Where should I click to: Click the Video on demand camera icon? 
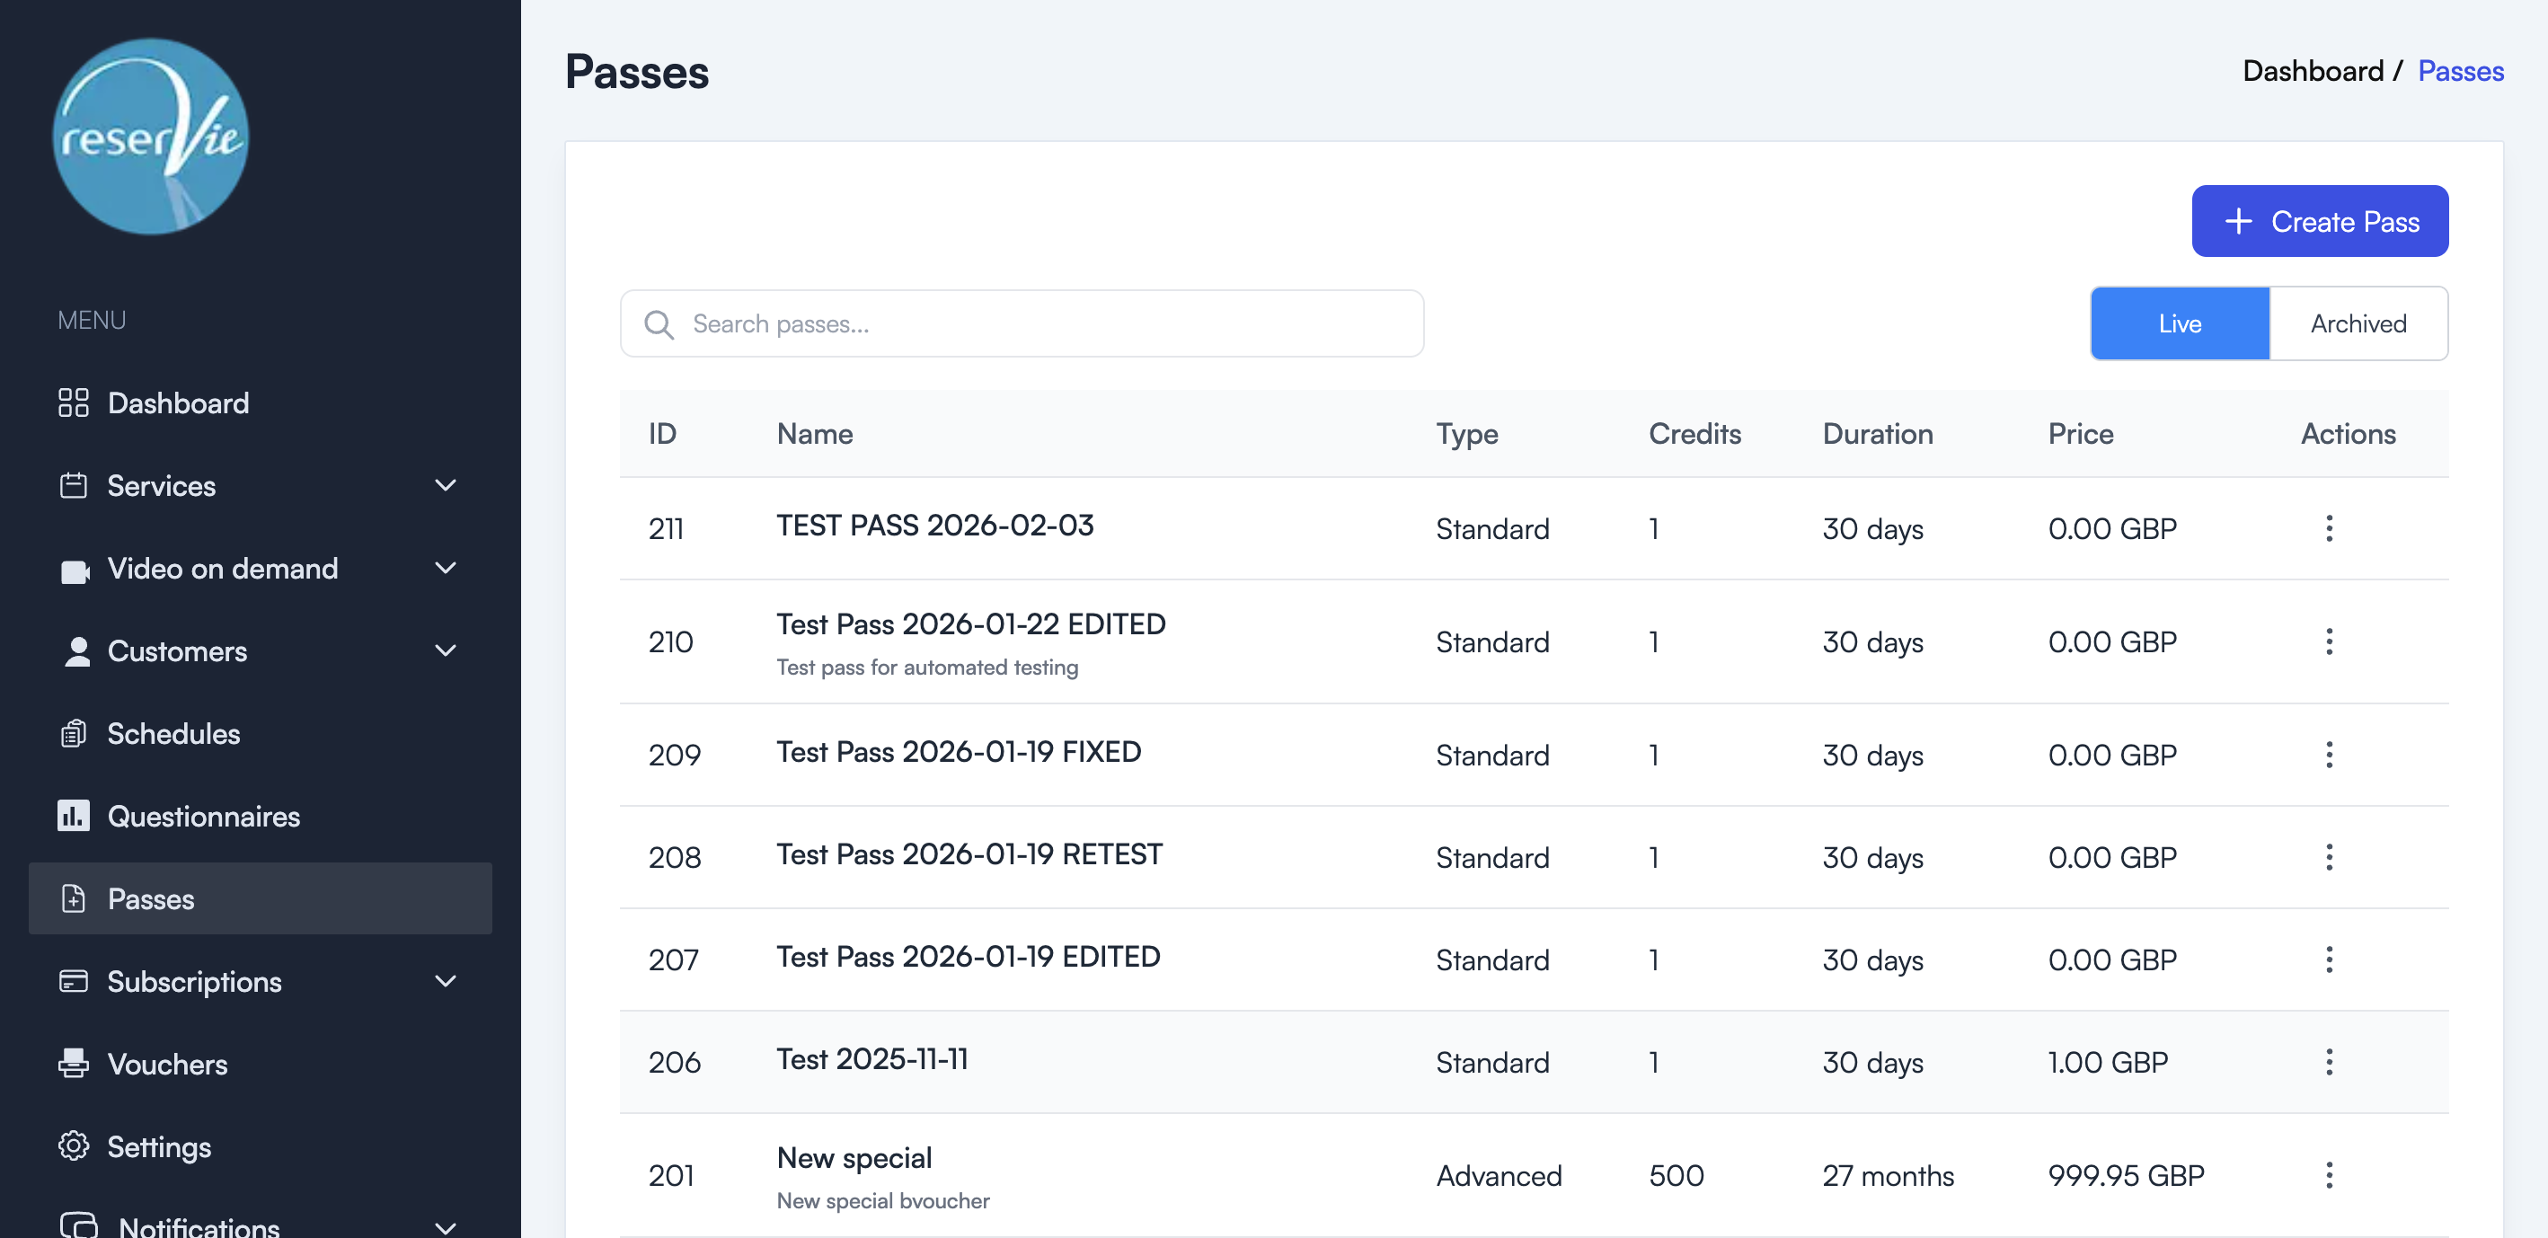click(x=75, y=569)
